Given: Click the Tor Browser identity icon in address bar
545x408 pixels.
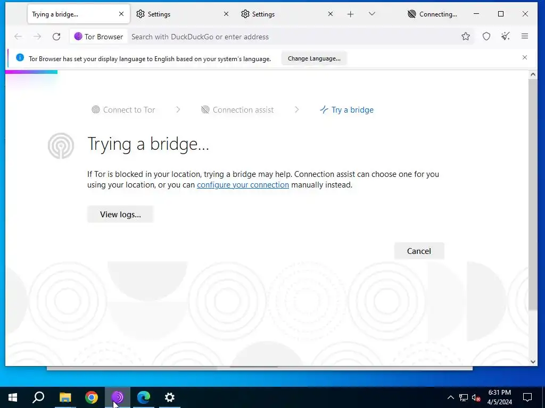Looking at the screenshot, I should [x=98, y=37].
